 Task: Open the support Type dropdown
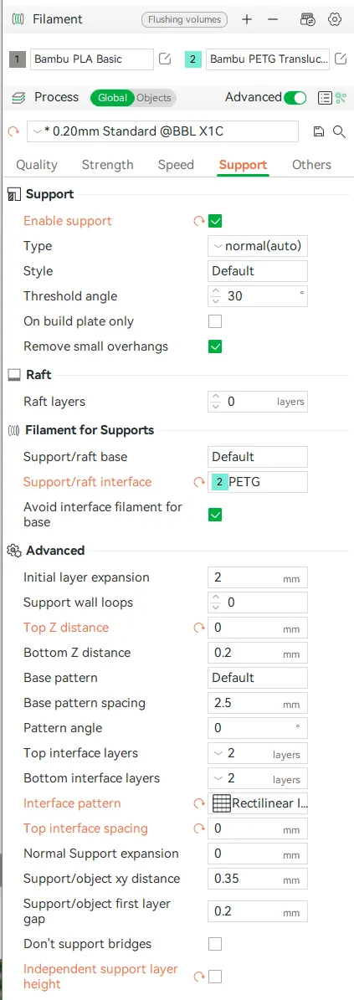[x=258, y=246]
